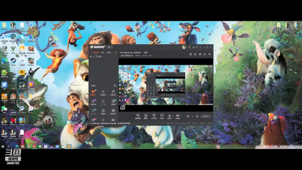Click the notice message in the status bar

point(110,124)
